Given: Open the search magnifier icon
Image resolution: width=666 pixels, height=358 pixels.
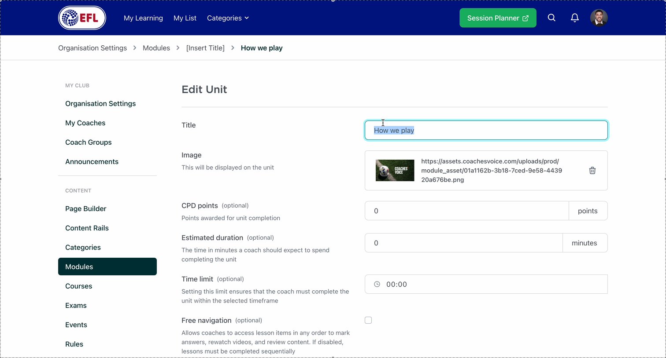Looking at the screenshot, I should click(x=551, y=18).
